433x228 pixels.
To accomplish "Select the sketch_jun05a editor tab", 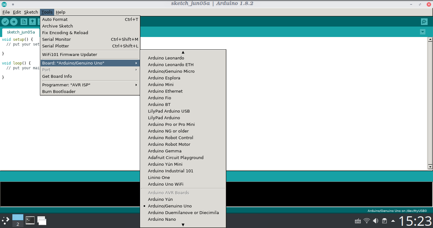I will tap(21, 32).
